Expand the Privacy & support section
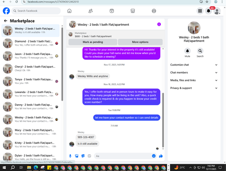The height and width of the screenshot is (171, 226). click(194, 88)
